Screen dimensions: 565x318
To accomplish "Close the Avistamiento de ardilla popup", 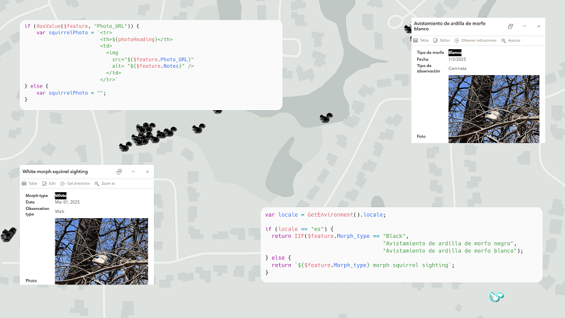I will 539,26.
